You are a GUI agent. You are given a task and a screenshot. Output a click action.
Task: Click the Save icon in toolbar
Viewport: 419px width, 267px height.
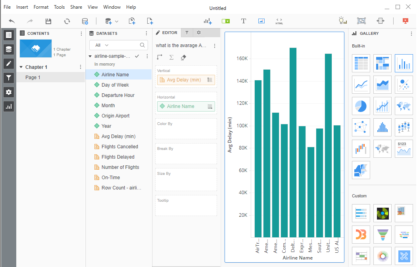[48, 21]
